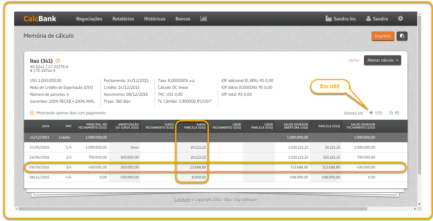
Task: Open the settings gear icon
Action: [400, 19]
